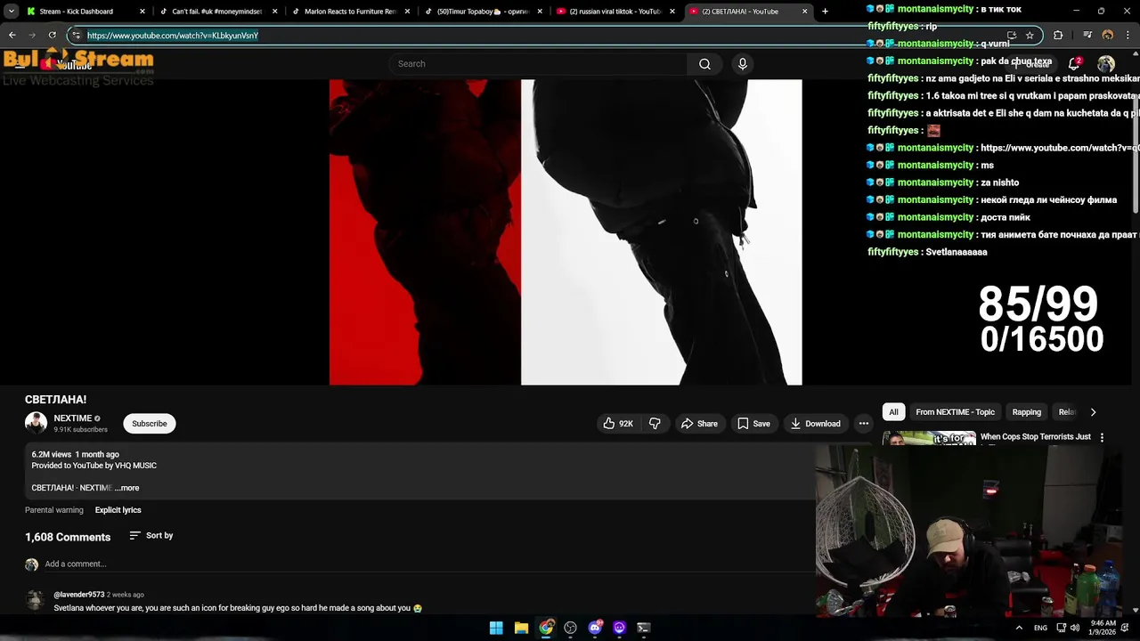The height and width of the screenshot is (641, 1140).
Task: Open more actions three-dot menu beside Download
Action: click(x=863, y=424)
